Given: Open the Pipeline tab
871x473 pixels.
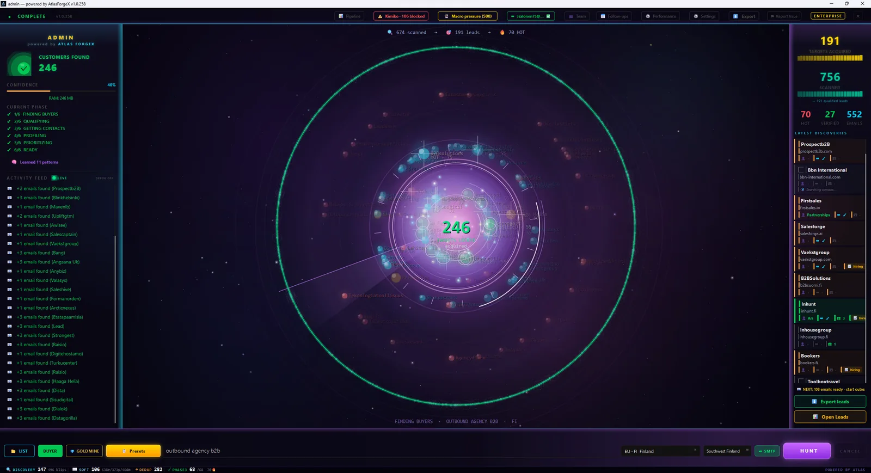Looking at the screenshot, I should (349, 16).
